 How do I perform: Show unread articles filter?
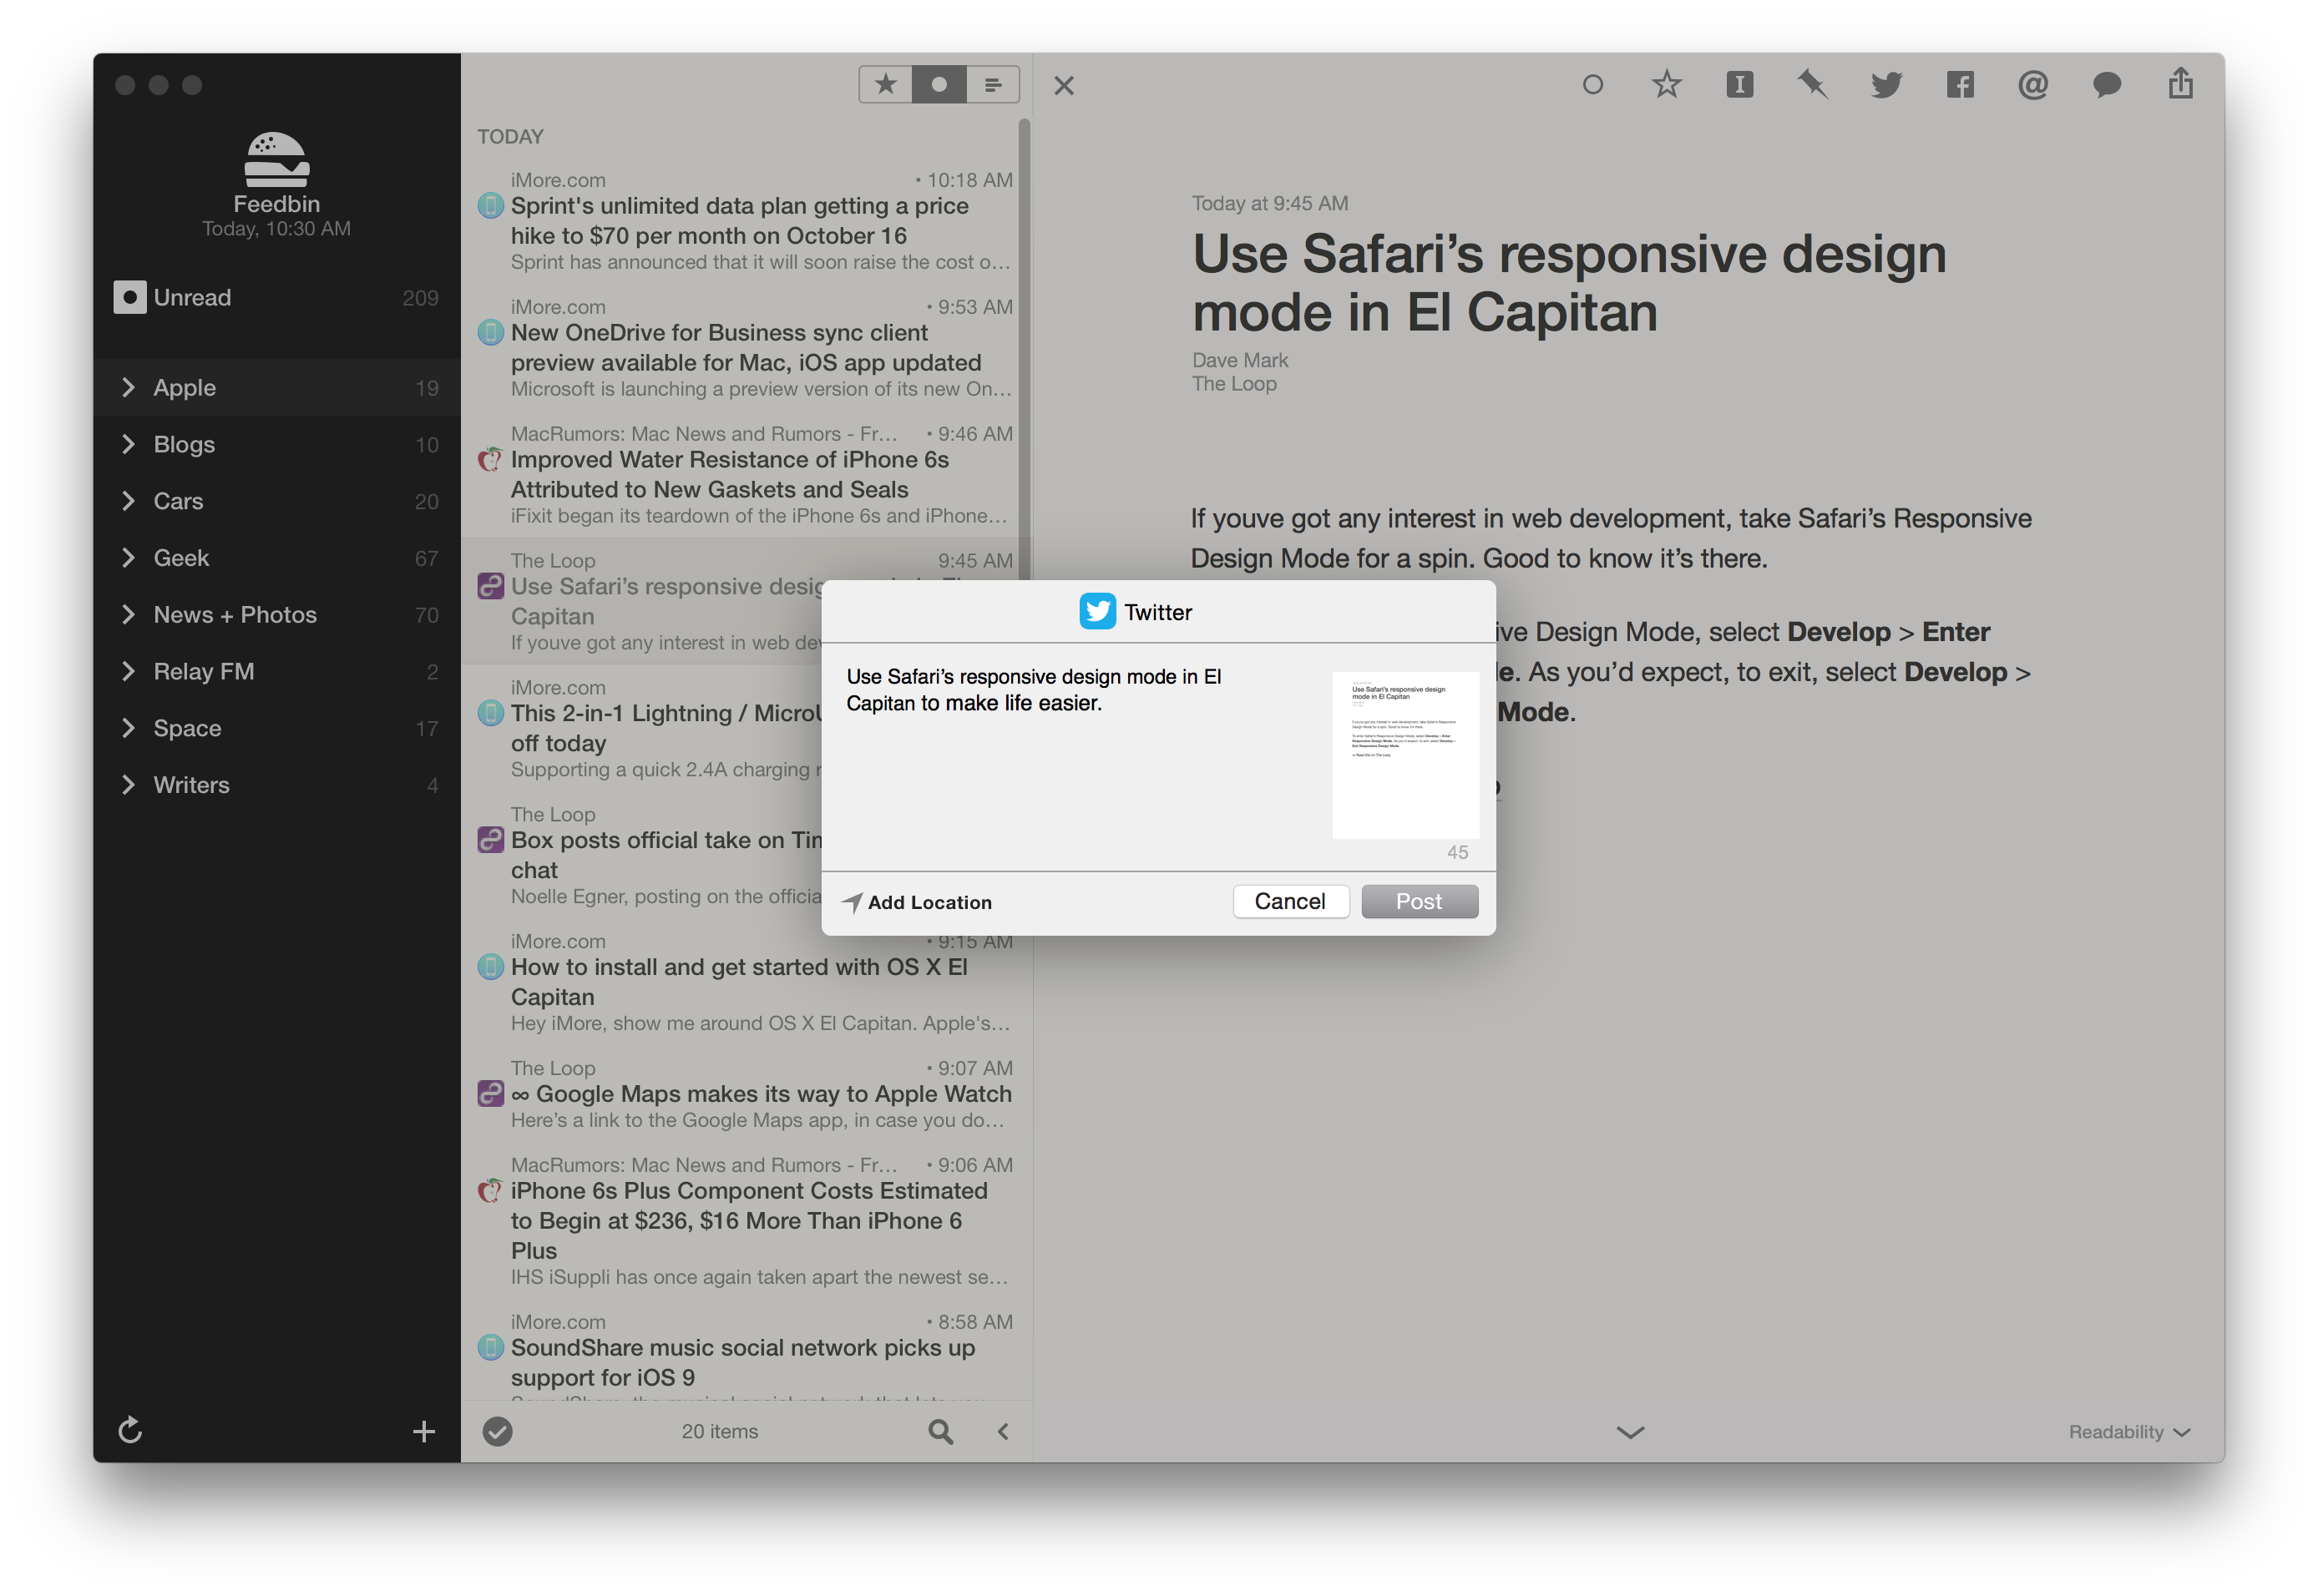point(939,85)
